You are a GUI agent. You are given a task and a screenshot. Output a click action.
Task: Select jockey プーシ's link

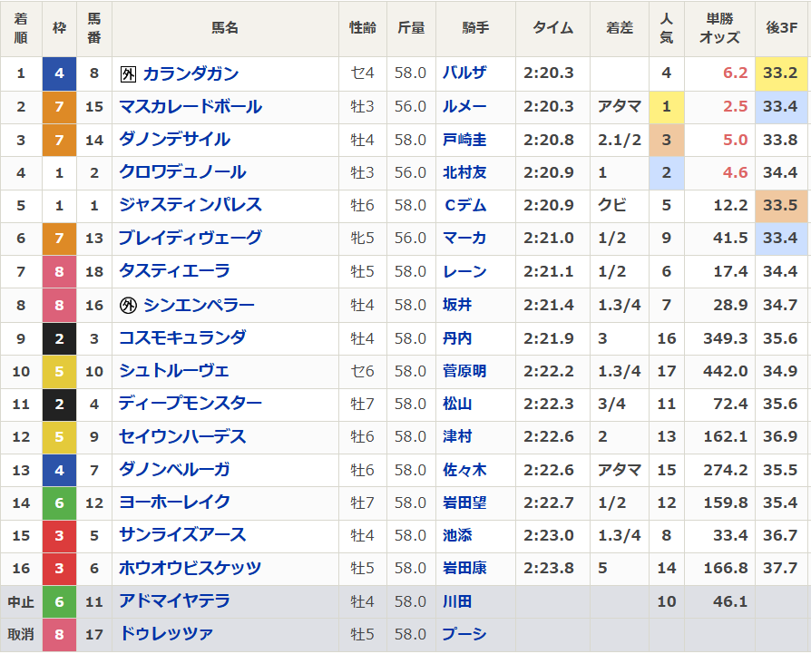click(464, 634)
